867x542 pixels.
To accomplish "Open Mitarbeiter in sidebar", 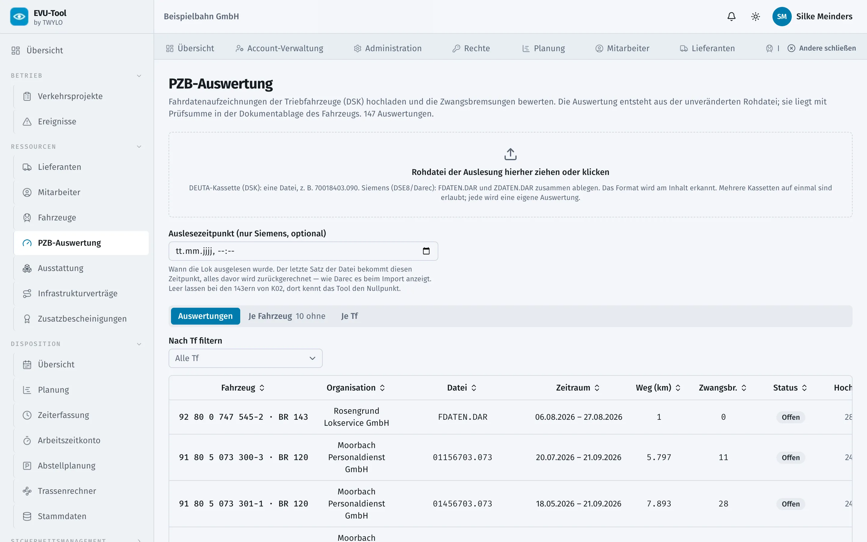I will click(x=81, y=192).
